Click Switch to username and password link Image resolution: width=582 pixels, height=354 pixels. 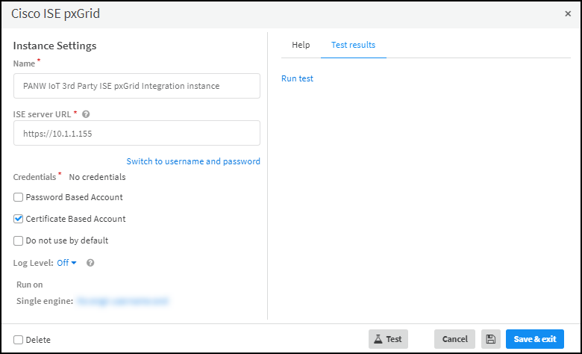[193, 161]
